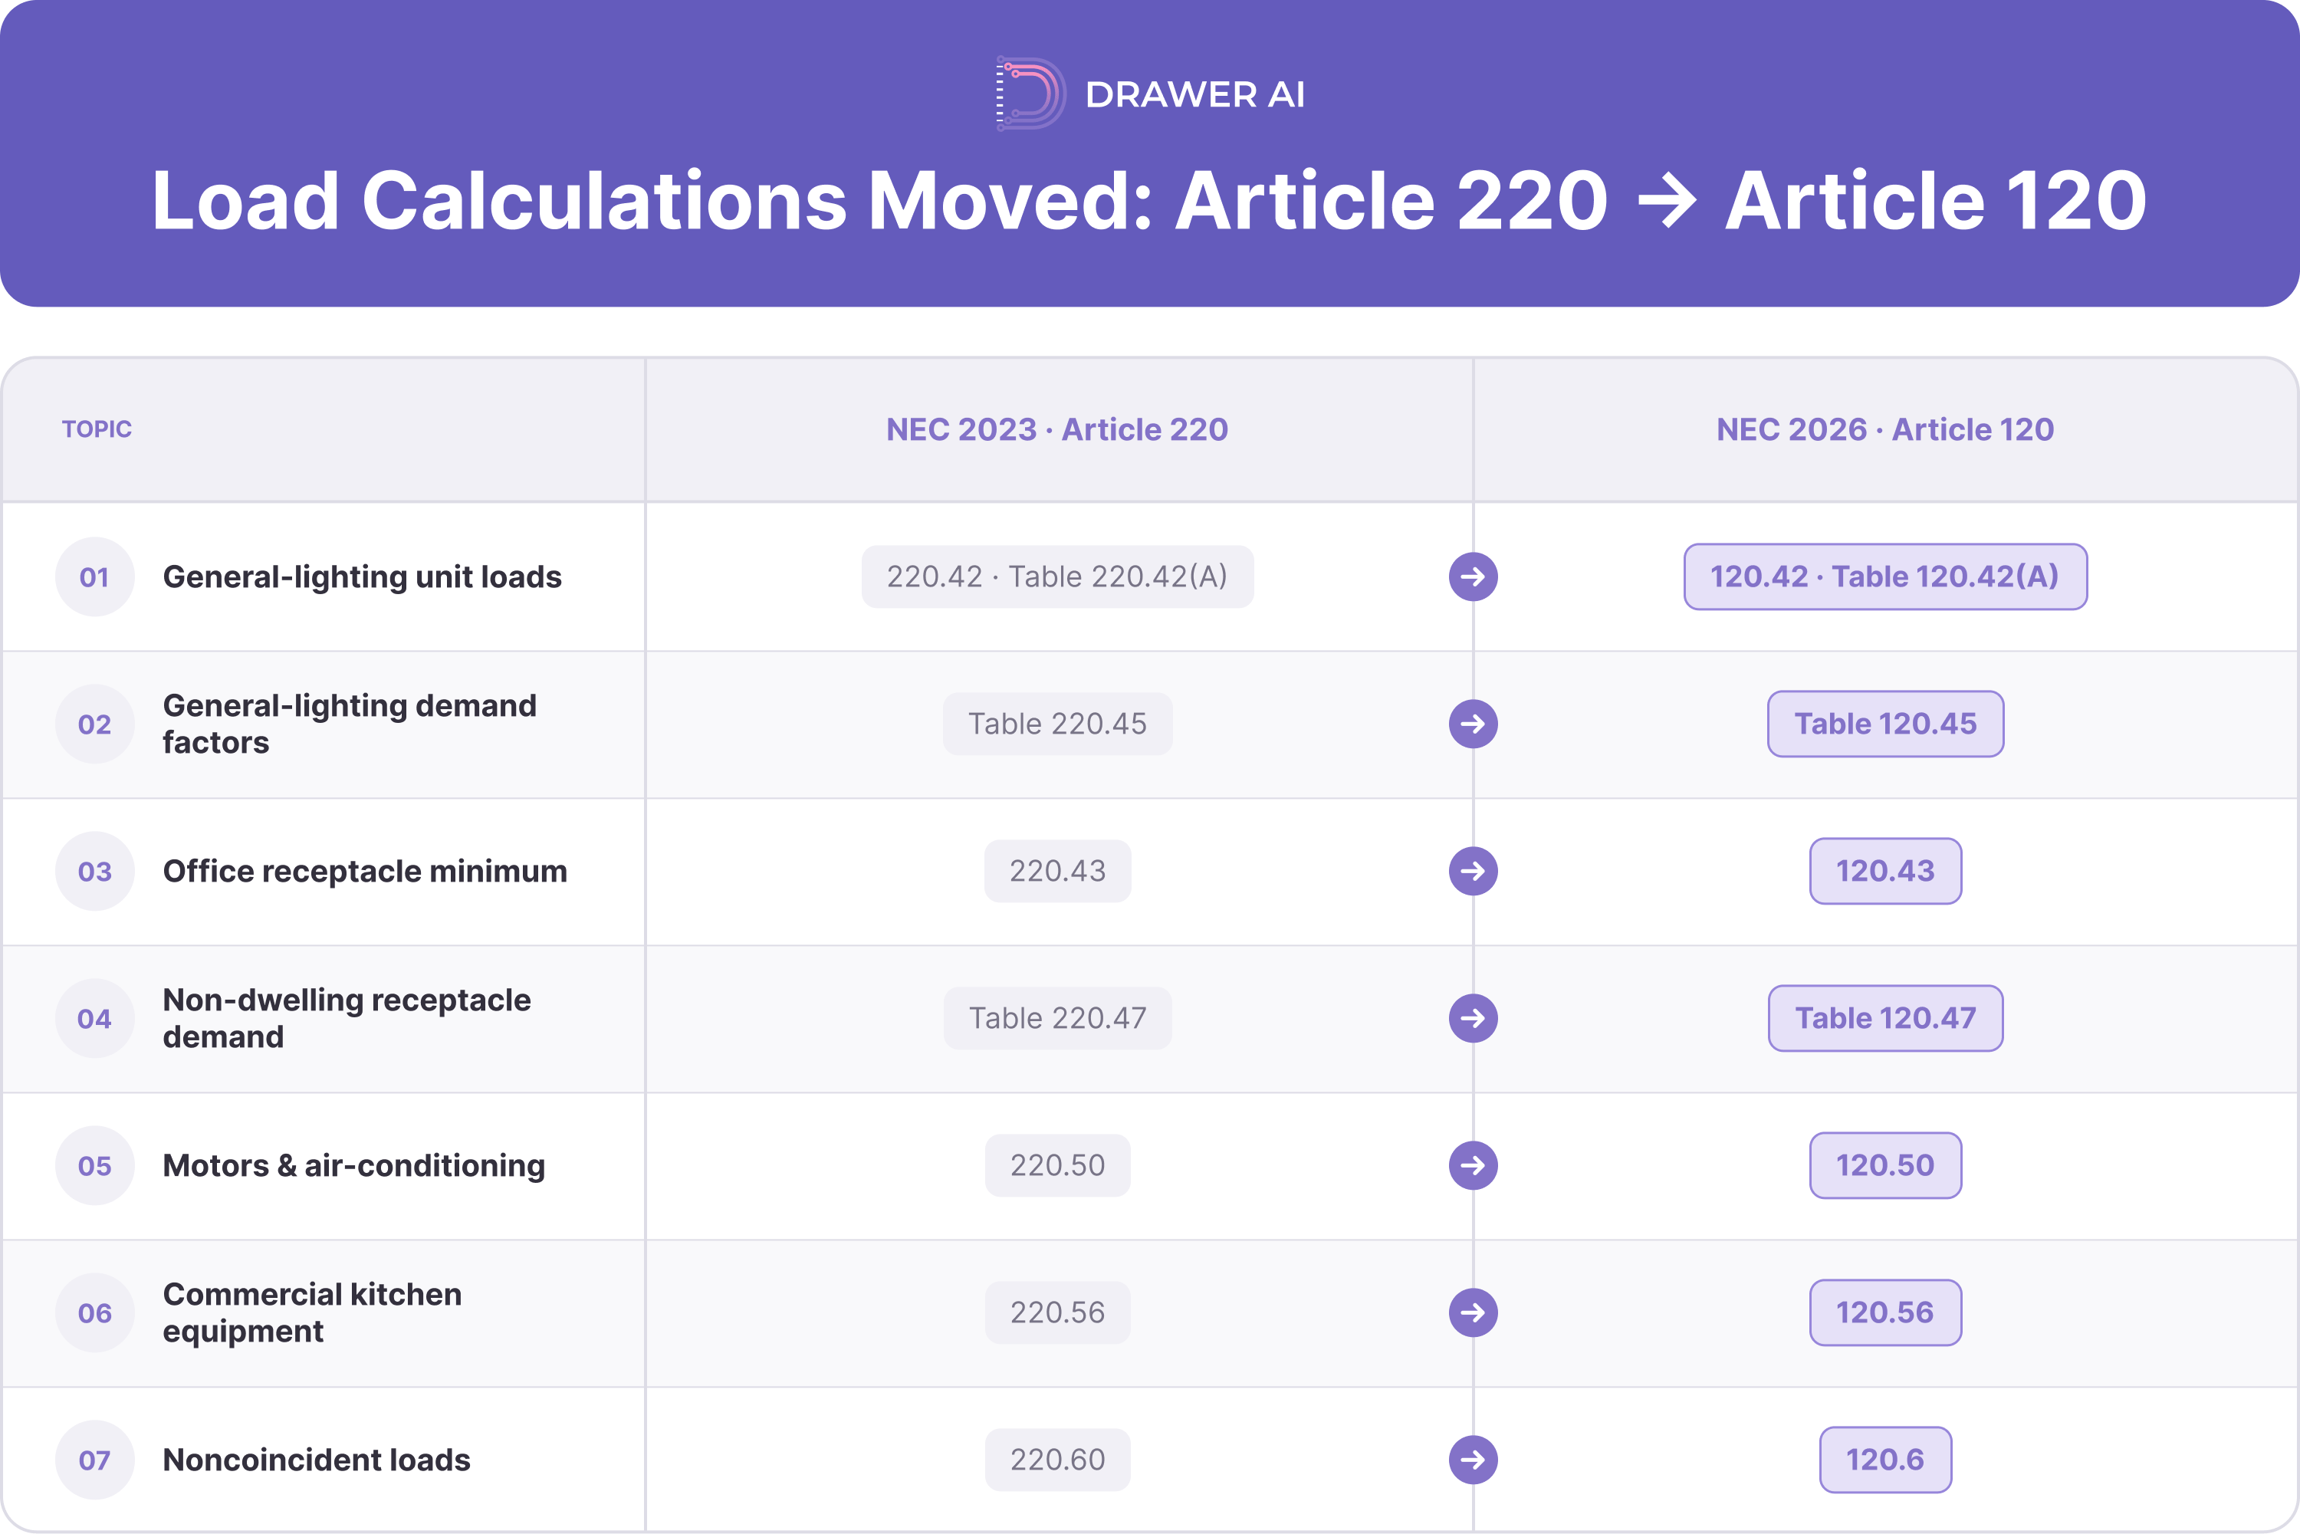Click the 07 number badge

coord(95,1460)
